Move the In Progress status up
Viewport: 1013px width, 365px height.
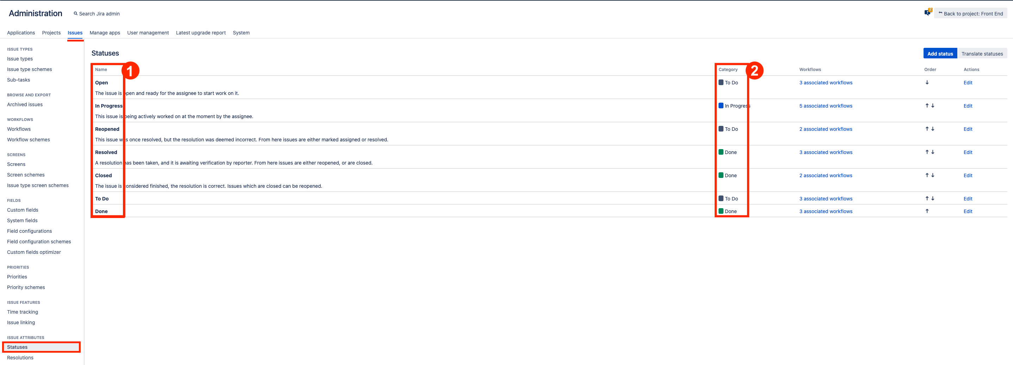coord(927,105)
